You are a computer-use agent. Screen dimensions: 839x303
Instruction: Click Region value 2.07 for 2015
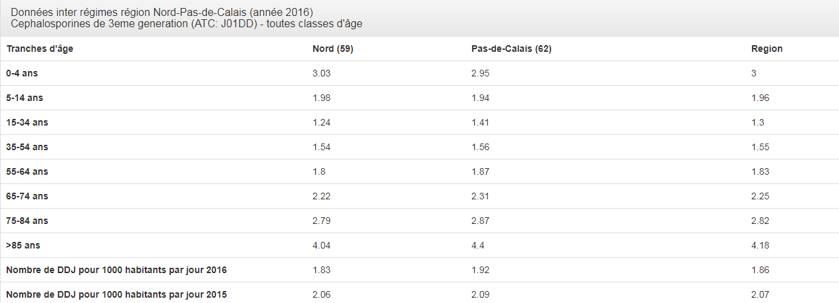coord(760,295)
